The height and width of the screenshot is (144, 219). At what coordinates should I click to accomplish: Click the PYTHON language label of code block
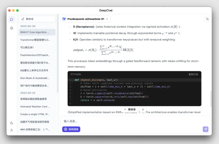pos(76,74)
